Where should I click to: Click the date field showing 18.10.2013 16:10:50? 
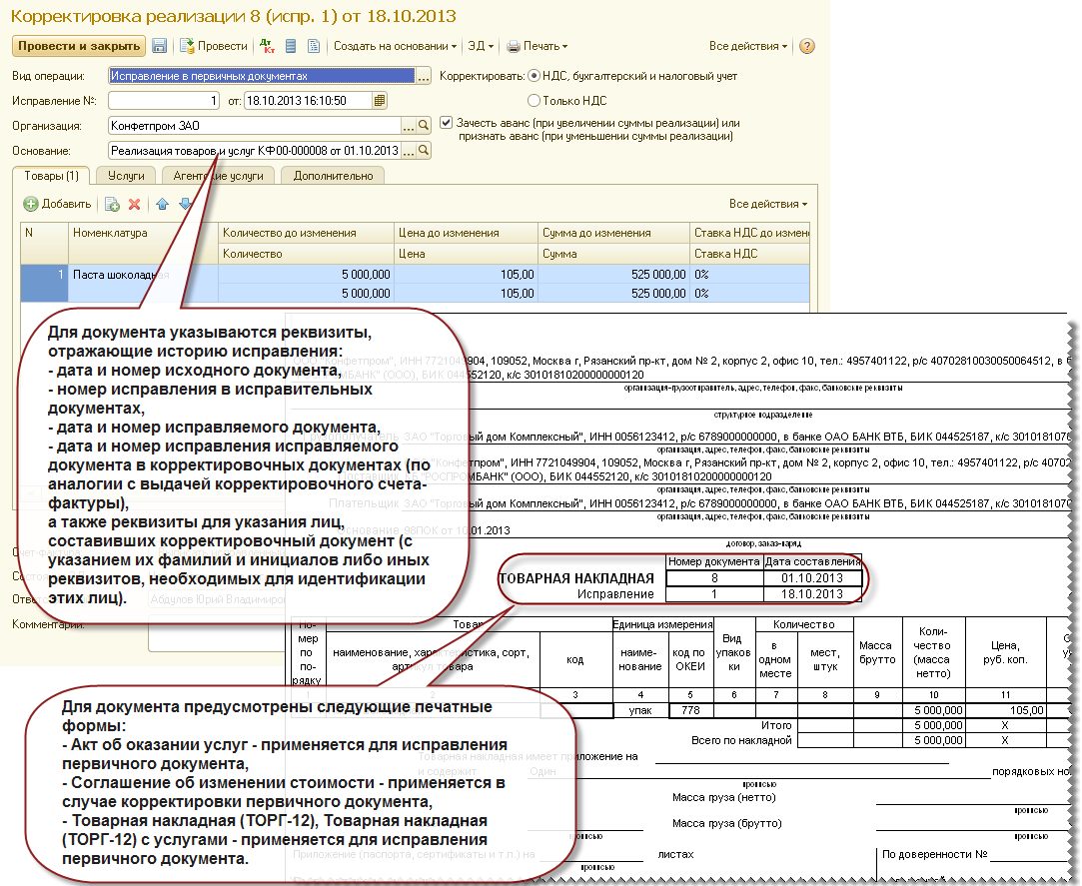[309, 101]
